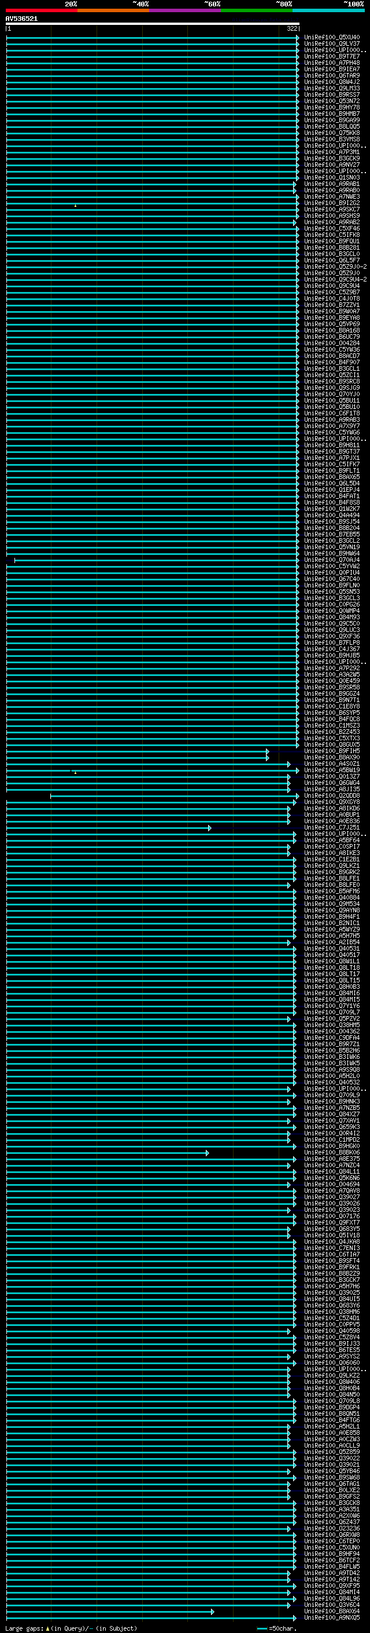Open hit UniRef100_B9T7E7
The height and width of the screenshot is (1633, 370).
pos(332,56)
